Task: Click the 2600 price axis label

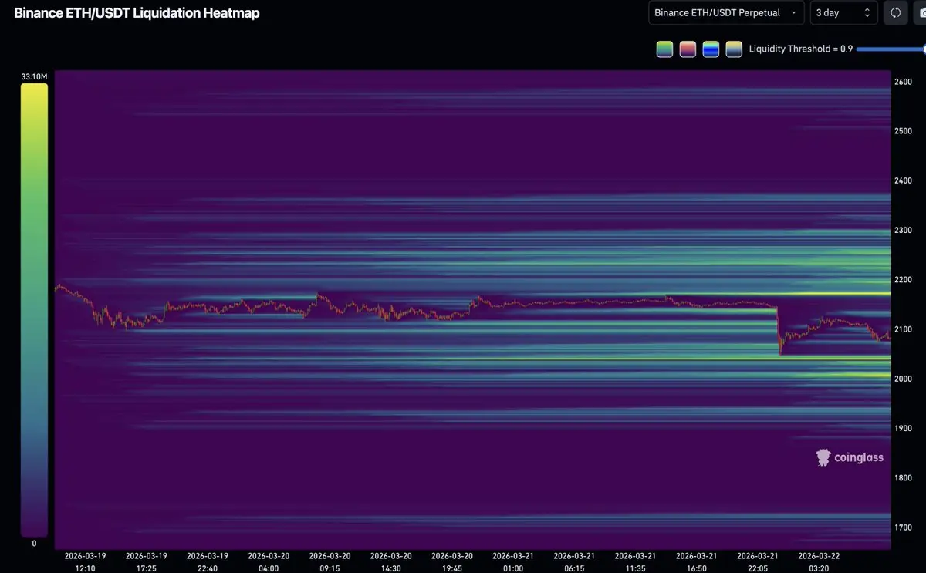Action: 903,82
